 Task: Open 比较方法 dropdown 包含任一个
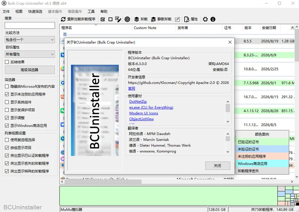pos(30,40)
